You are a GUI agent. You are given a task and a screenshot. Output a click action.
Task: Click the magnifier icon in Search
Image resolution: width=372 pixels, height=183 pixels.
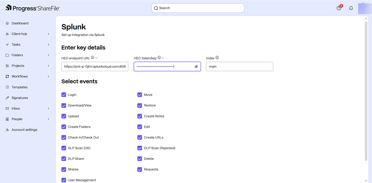156,8
